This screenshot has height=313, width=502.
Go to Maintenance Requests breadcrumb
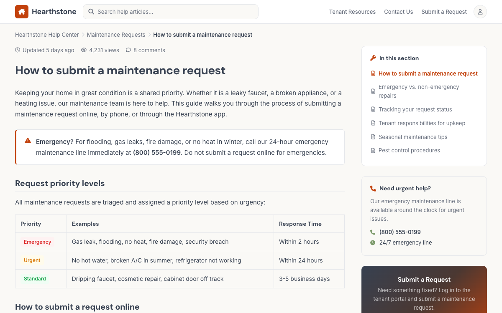116,35
